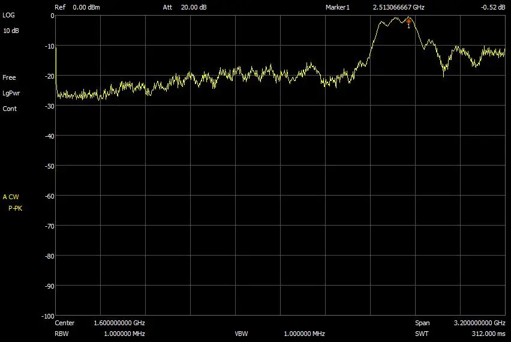Viewport: 511px width, 342px height.
Task: Click the -70 y-axis tick label
Action: pyautogui.click(x=50, y=226)
